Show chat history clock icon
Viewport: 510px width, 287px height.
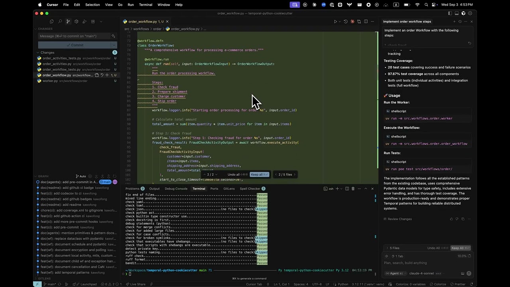point(460,22)
